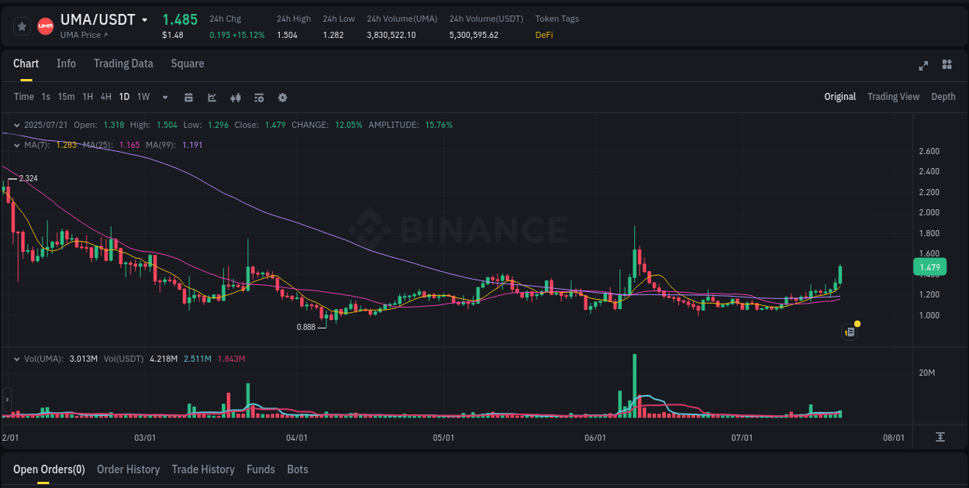
Task: Select the line chart style icon
Action: (211, 98)
